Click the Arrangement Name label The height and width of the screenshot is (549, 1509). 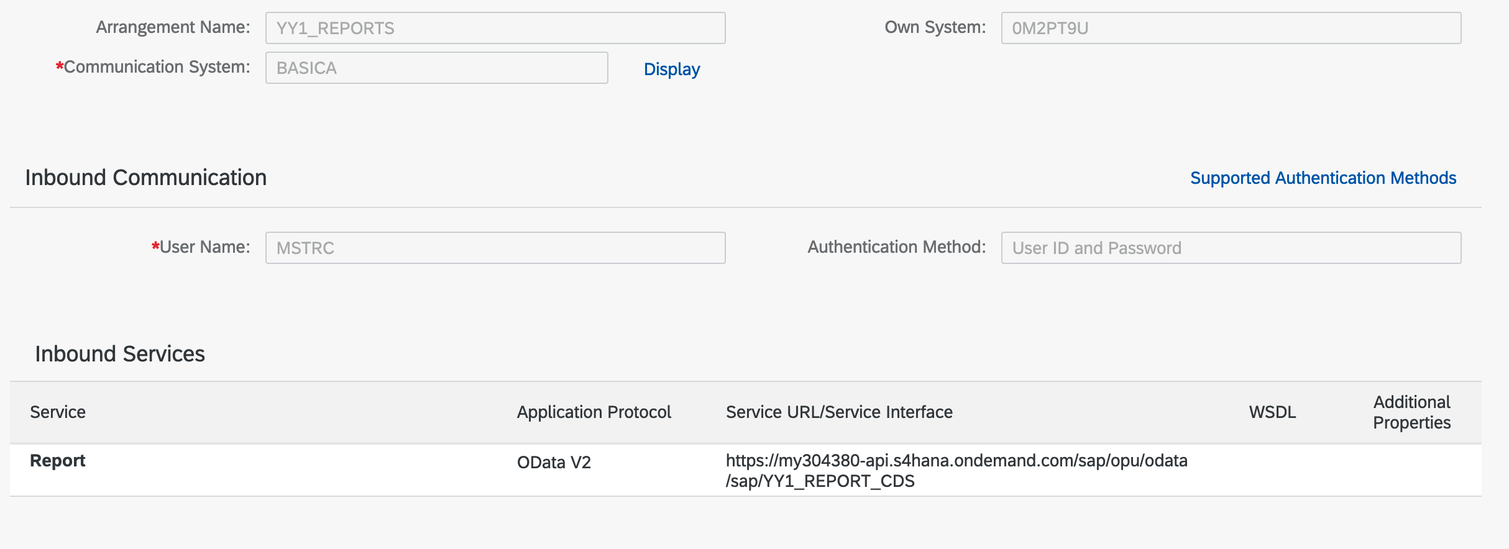click(x=173, y=27)
